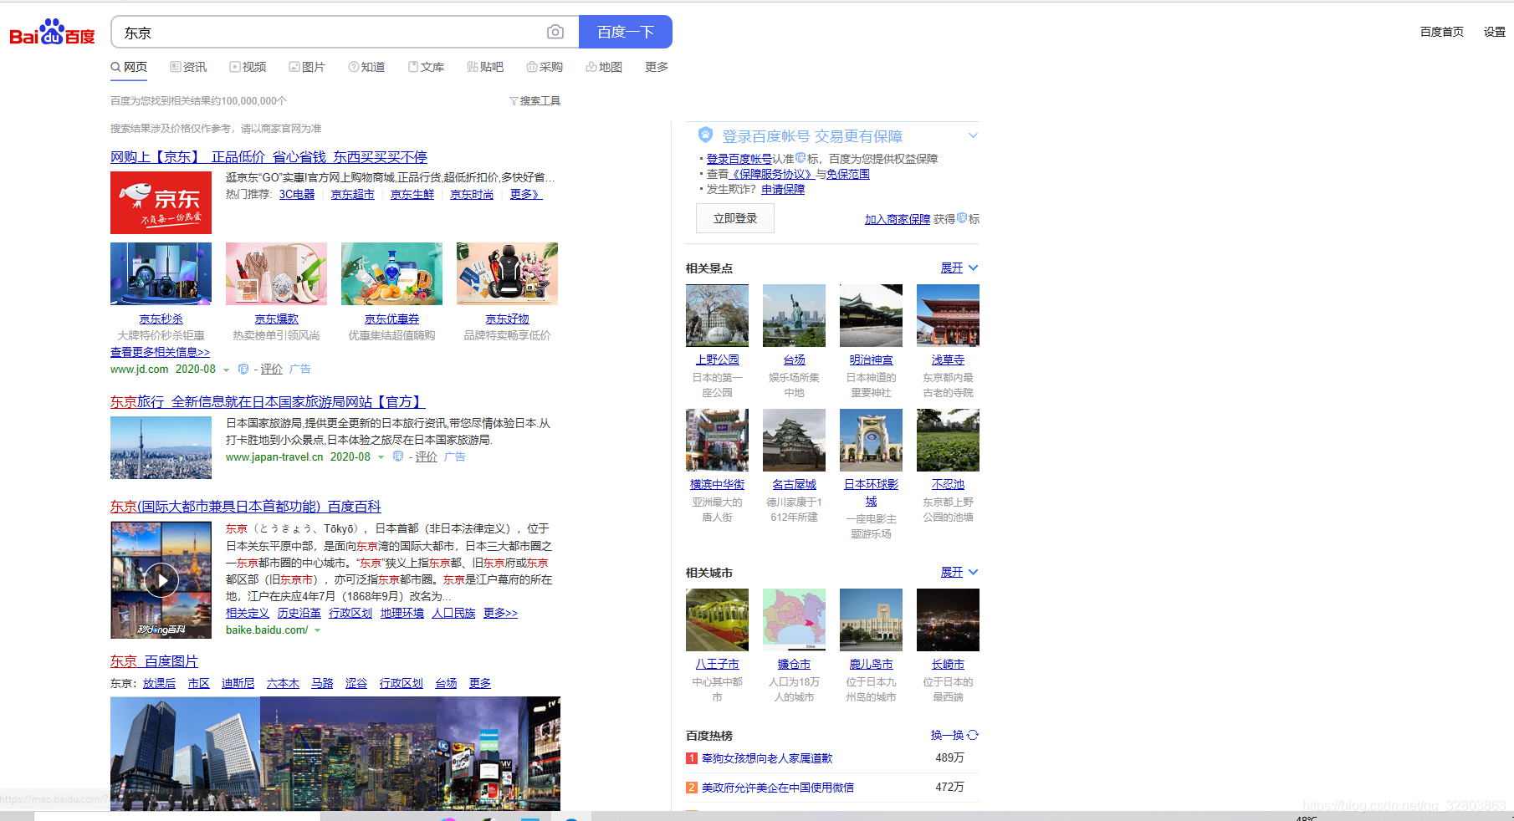Open camera image search icon

point(555,32)
